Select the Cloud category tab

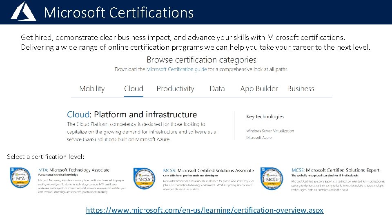click(134, 89)
